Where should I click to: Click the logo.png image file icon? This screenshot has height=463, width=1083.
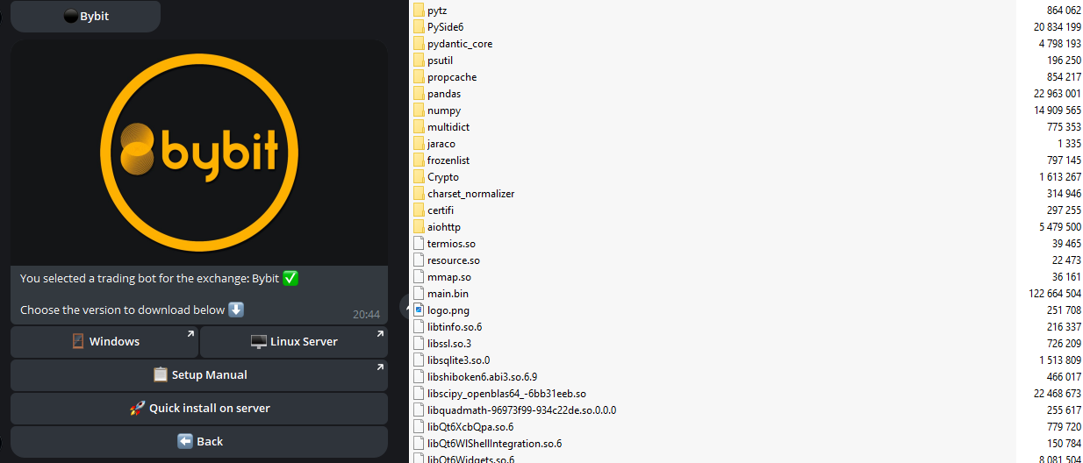419,310
